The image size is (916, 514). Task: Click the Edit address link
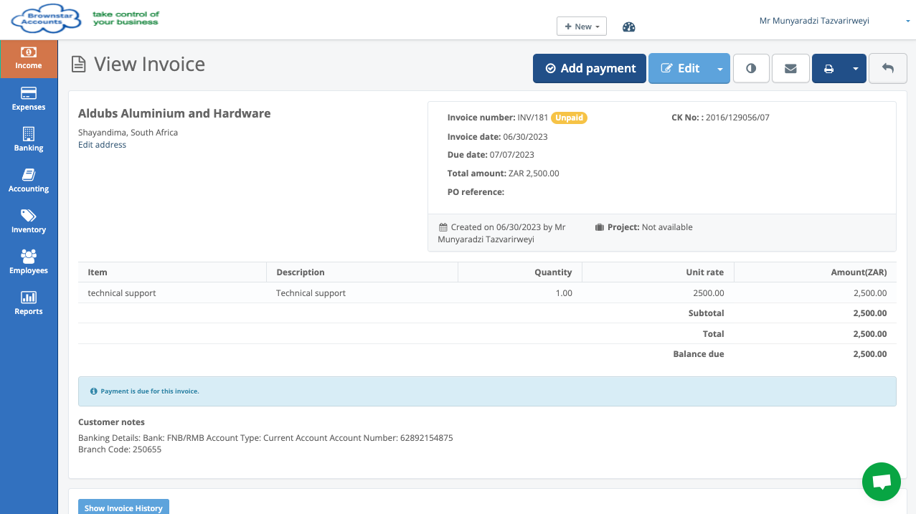tap(102, 145)
